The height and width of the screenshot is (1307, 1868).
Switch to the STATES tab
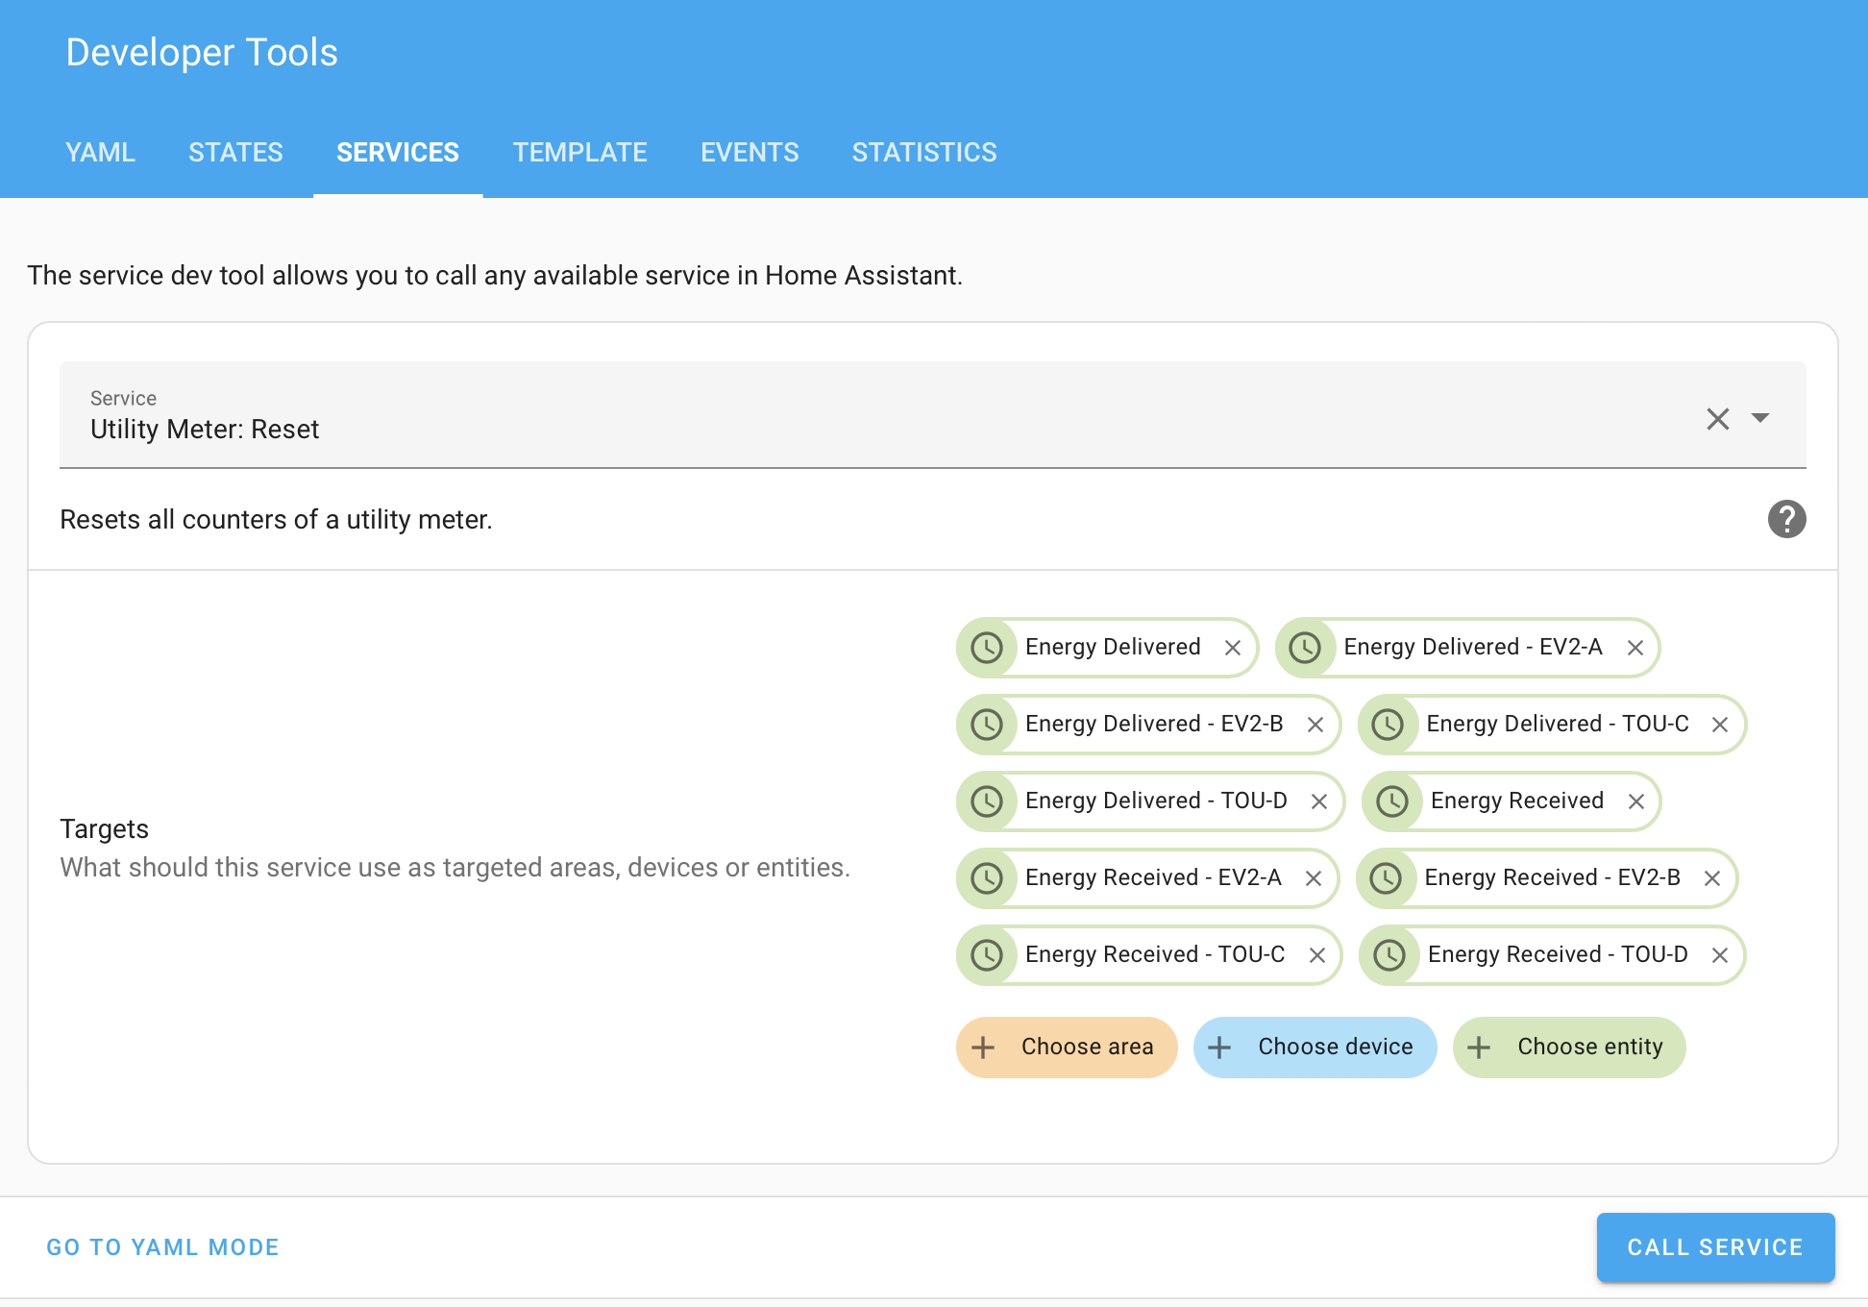[235, 152]
